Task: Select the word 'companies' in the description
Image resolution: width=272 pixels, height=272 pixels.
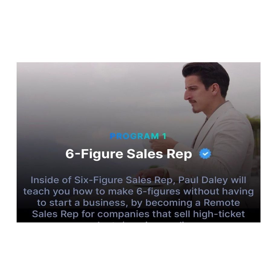Action: point(123,214)
